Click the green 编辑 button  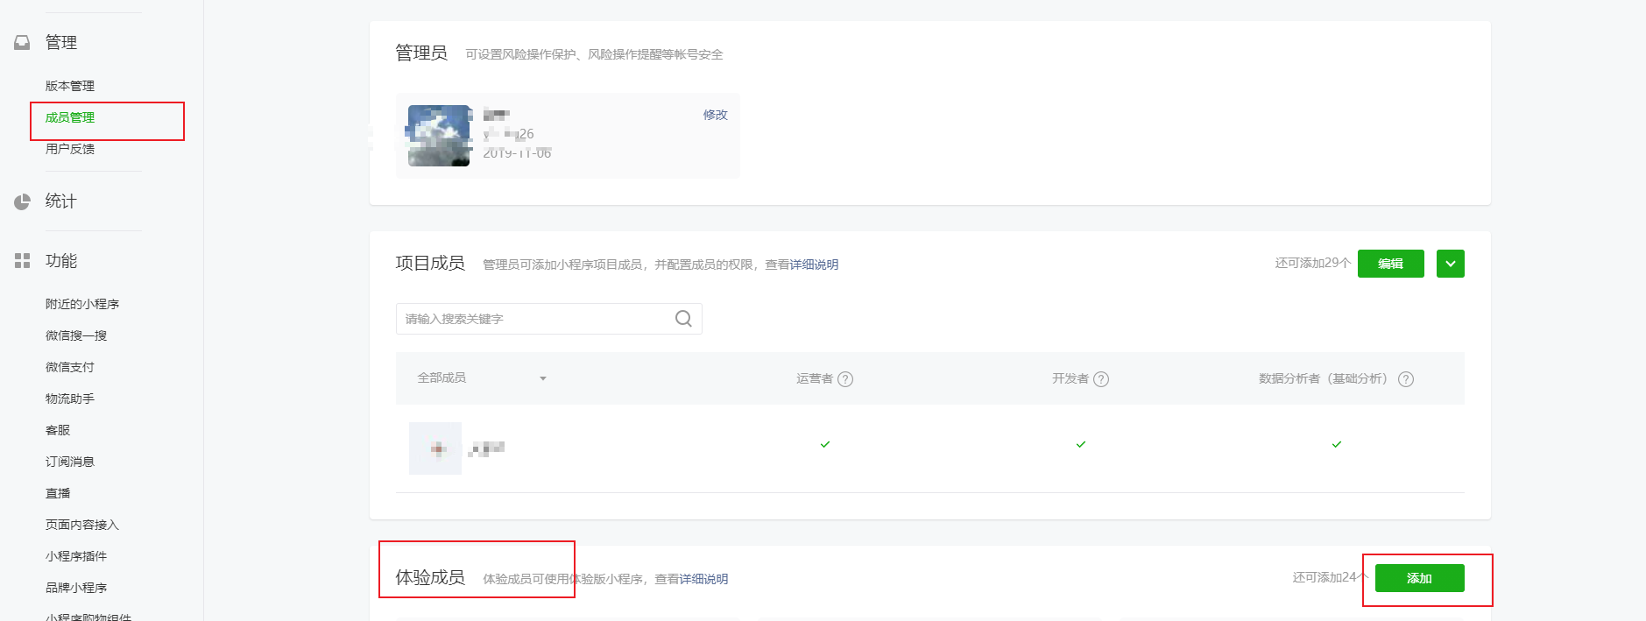1391,264
